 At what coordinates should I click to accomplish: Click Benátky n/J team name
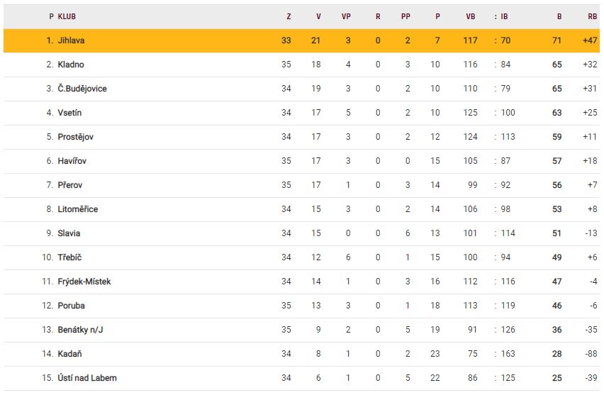coord(80,330)
